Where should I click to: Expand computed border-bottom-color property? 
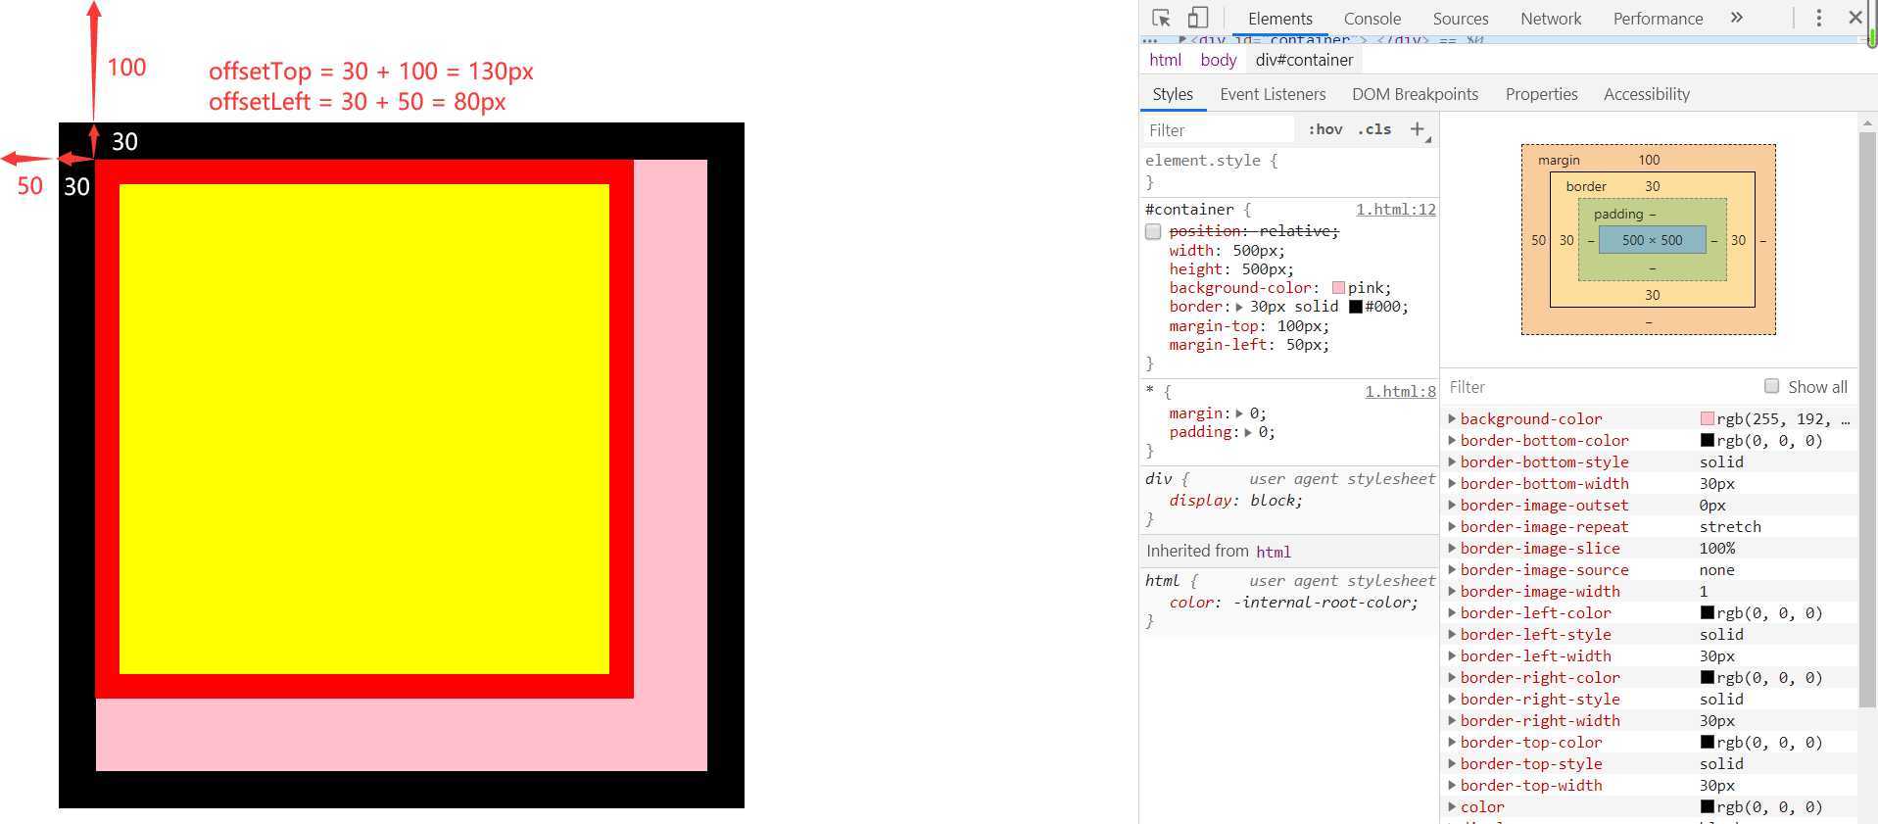click(1452, 440)
